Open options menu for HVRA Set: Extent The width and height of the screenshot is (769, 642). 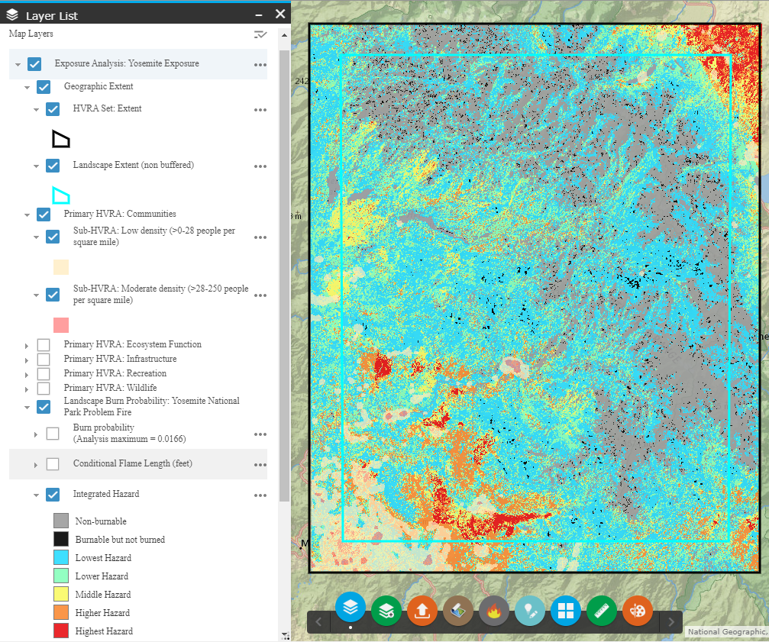[260, 110]
